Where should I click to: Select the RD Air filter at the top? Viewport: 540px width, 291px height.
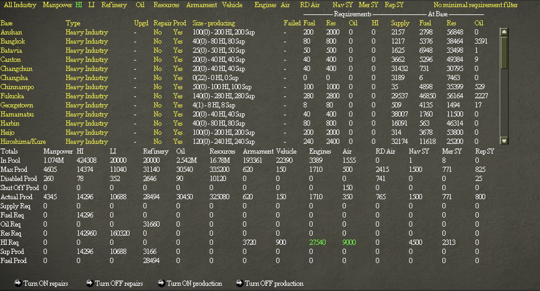click(x=310, y=5)
